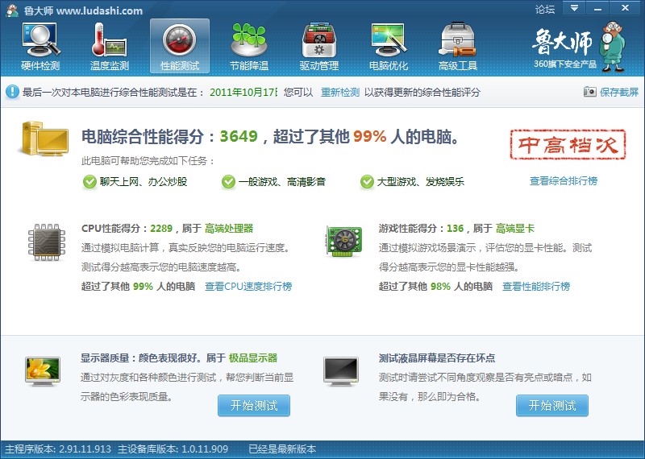Click the 中高档次 red stamp
This screenshot has height=459, width=645.
(x=568, y=145)
